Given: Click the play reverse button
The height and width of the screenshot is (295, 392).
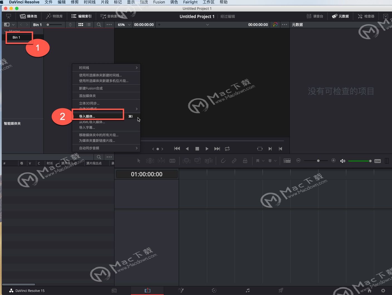Looking at the screenshot, I should tap(187, 149).
